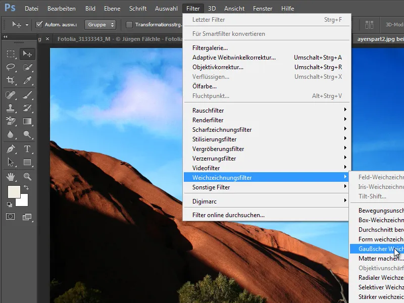The height and width of the screenshot is (303, 404).
Task: Reset default foreground and background colors
Action: 9,205
